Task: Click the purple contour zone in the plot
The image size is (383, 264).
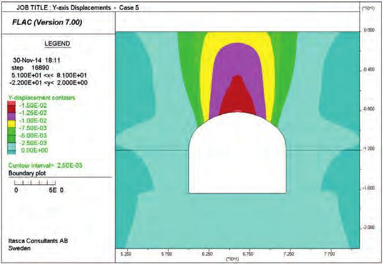Action: click(x=237, y=60)
